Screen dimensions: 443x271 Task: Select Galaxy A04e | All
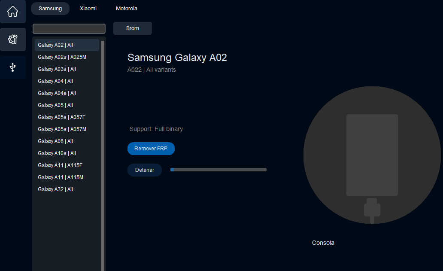click(67, 93)
